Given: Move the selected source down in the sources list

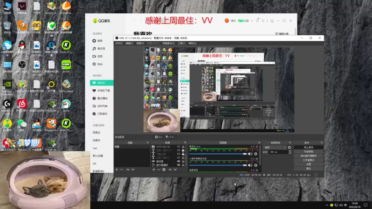Looking at the screenshot, I should point(175,170).
